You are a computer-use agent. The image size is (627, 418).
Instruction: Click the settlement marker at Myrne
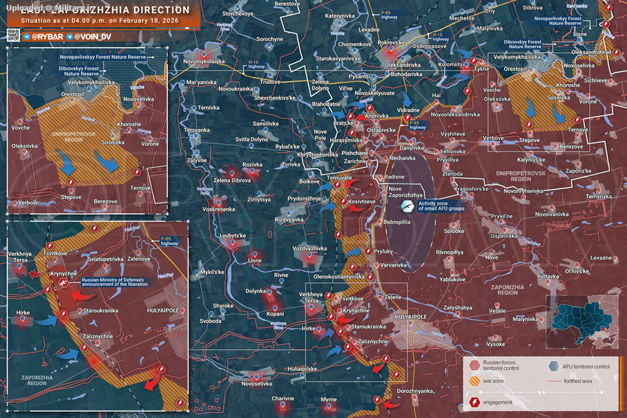pyautogui.click(x=329, y=406)
